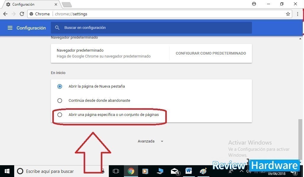Minimize the Chrome window

pyautogui.click(x=269, y=4)
